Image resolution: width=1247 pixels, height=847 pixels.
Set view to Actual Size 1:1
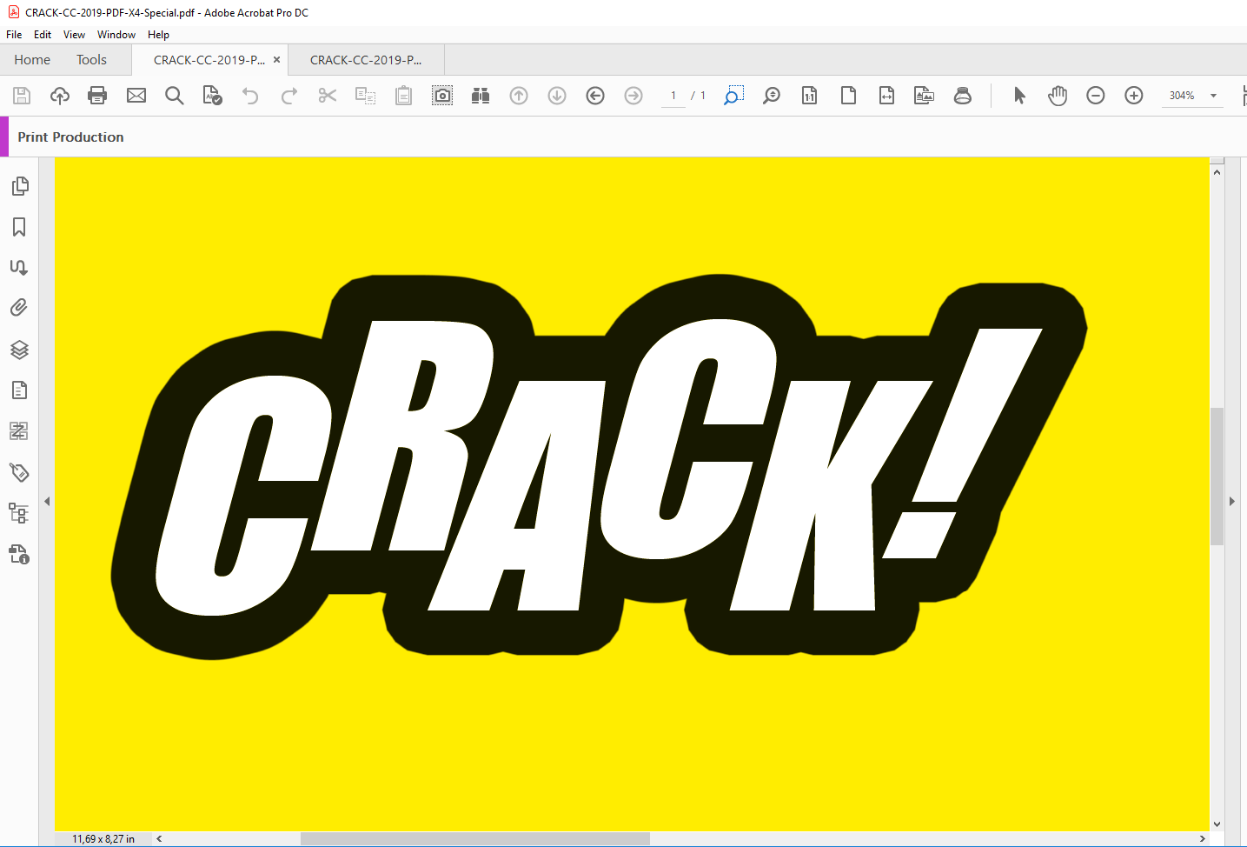[810, 96]
